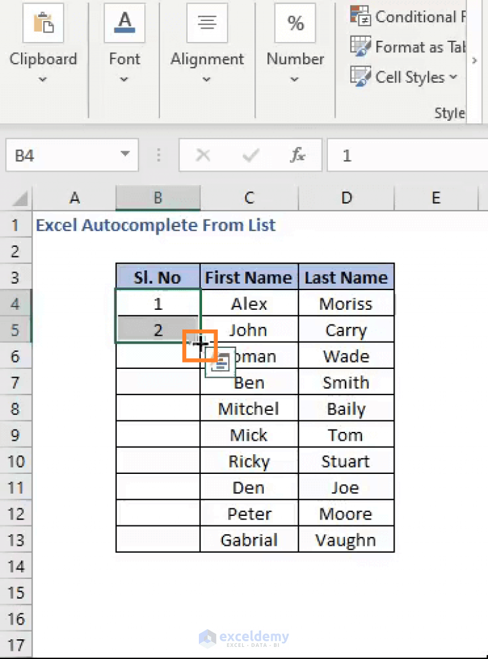Open the Alignment group icon
Viewport: 488px width, 659px height.
[x=207, y=23]
